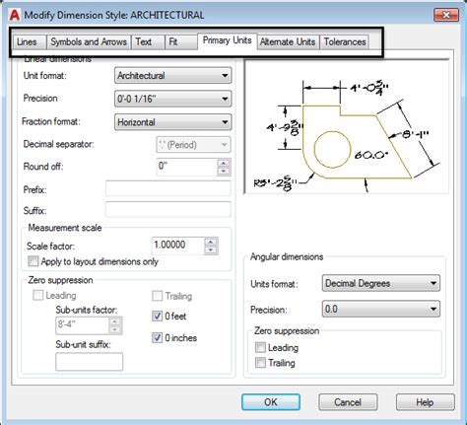Open the Fraction format dropdown
Image resolution: width=467 pixels, height=425 pixels.
172,122
